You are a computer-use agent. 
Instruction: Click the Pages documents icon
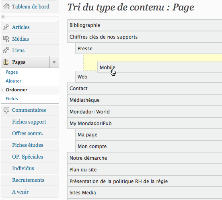[6, 62]
